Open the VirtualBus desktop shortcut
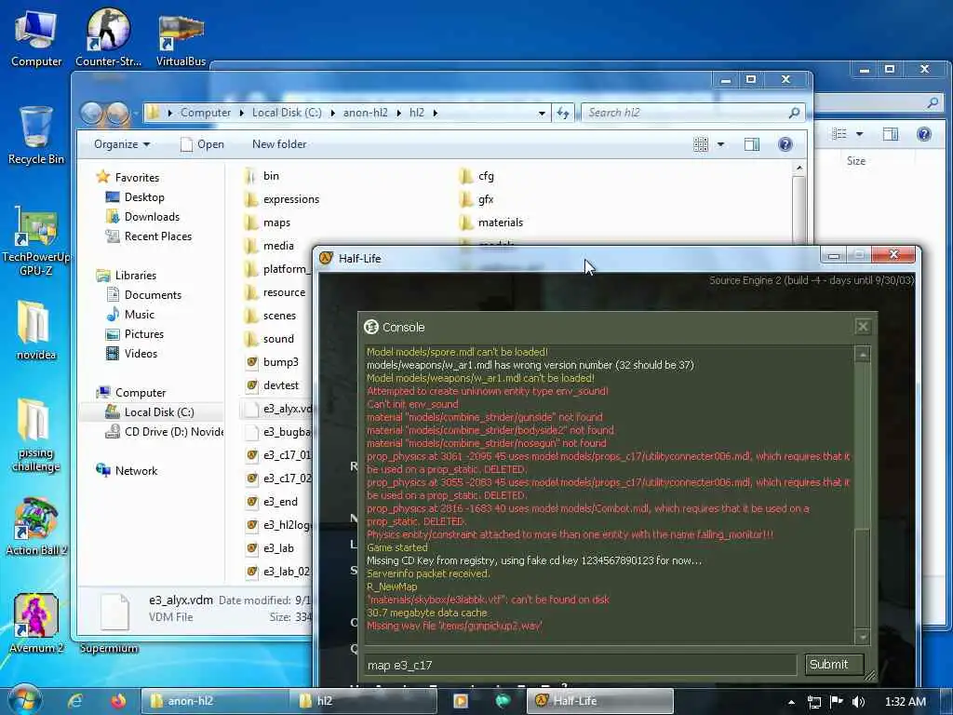The width and height of the screenshot is (953, 715). tap(181, 39)
